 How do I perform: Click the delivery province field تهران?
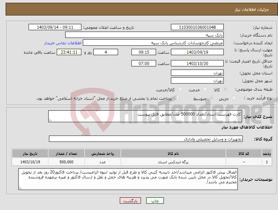197,73
